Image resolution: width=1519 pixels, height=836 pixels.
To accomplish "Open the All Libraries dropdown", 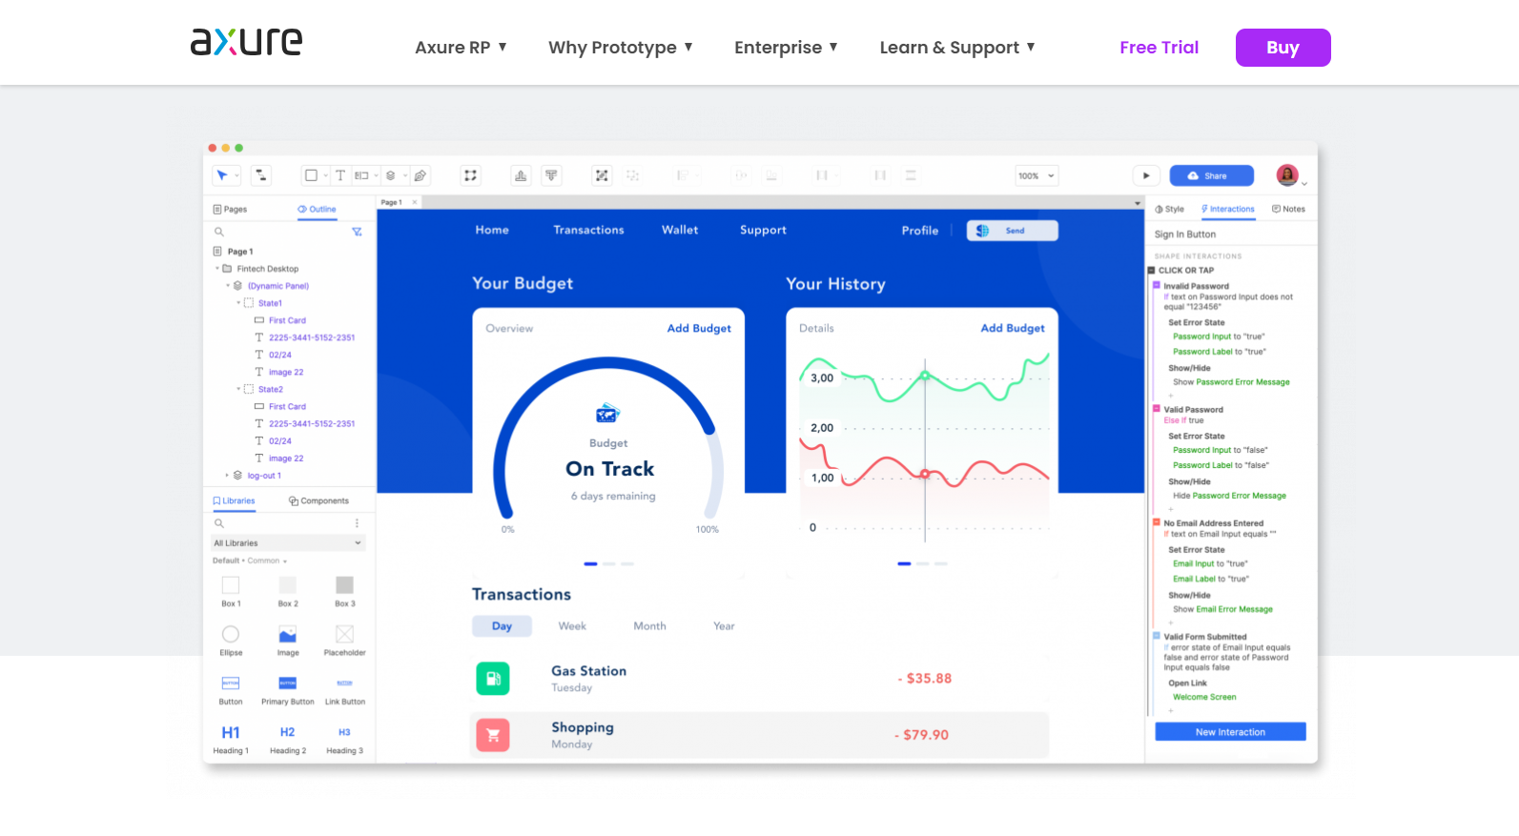I will tap(288, 543).
